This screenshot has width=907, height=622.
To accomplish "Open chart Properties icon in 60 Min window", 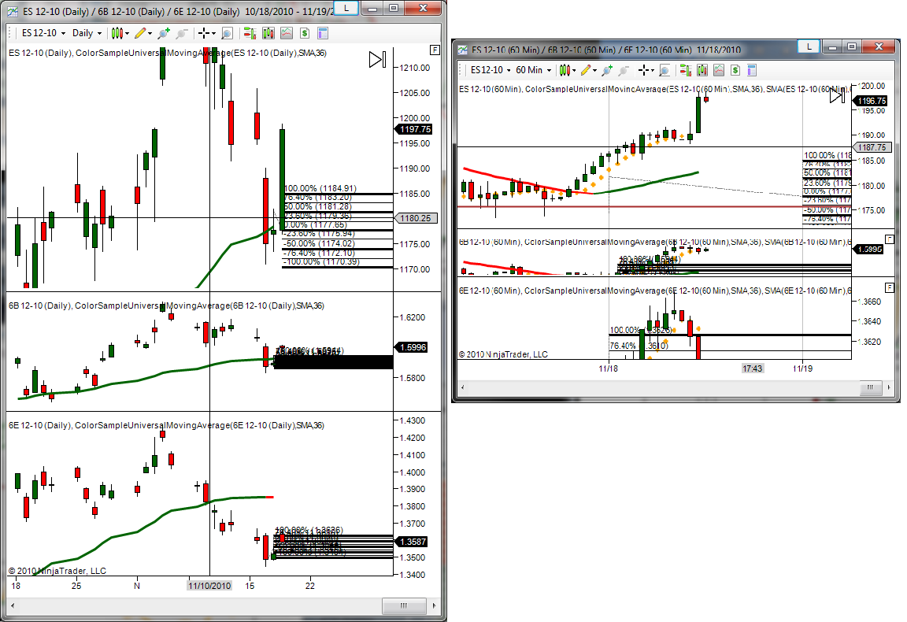I will pyautogui.click(x=751, y=70).
